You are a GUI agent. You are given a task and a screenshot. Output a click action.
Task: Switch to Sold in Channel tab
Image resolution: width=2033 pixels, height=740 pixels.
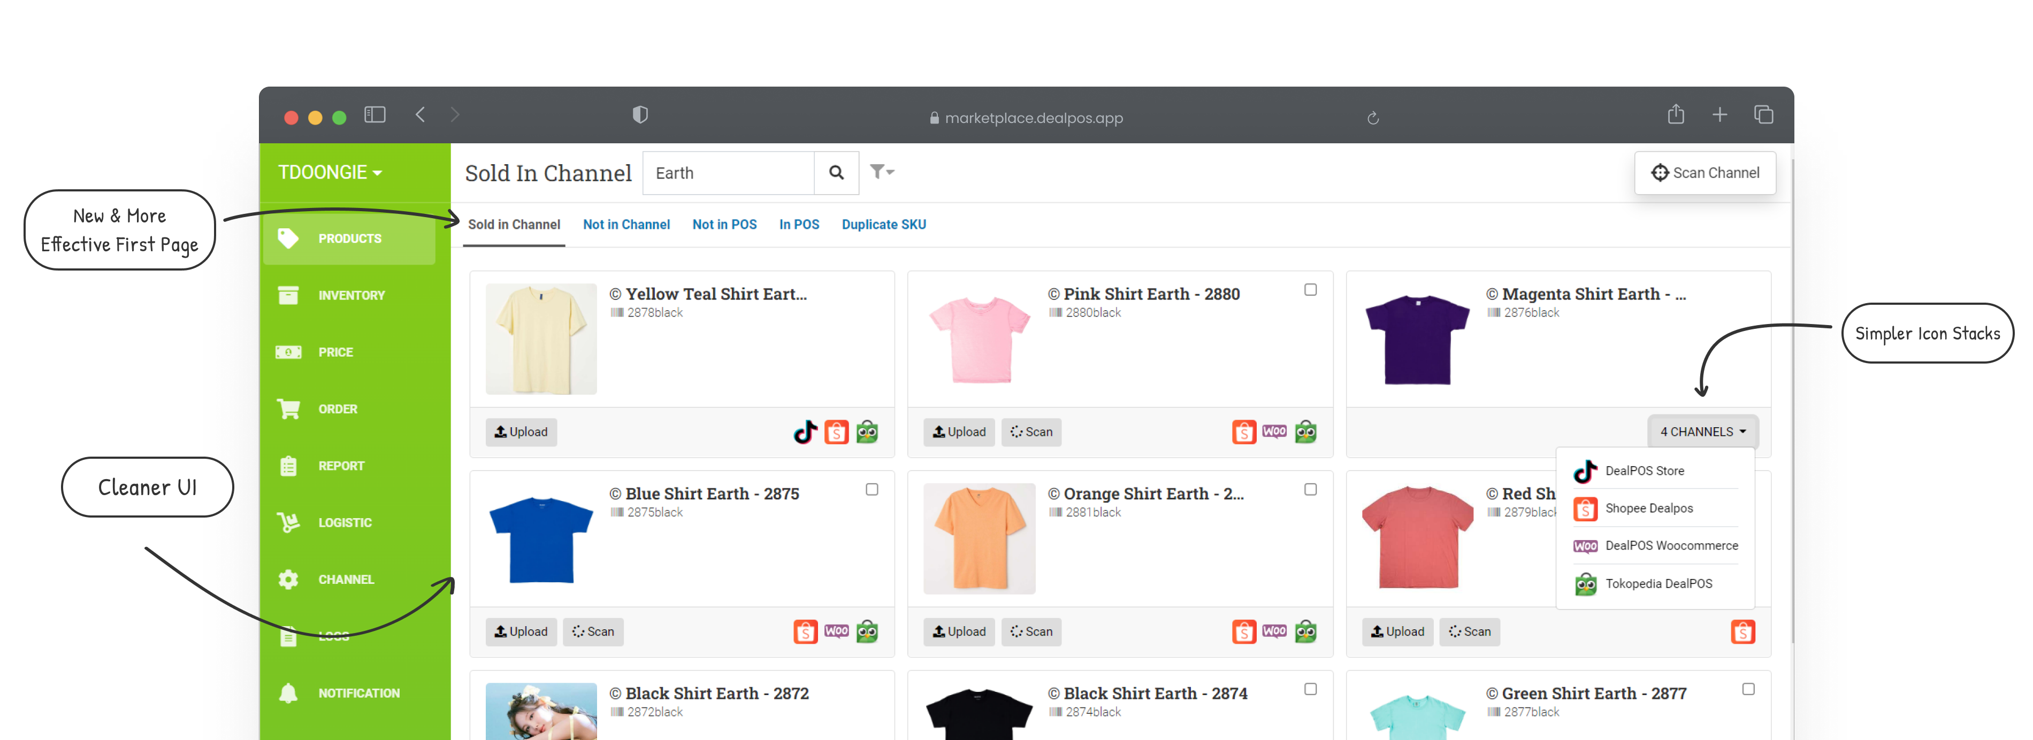click(514, 224)
